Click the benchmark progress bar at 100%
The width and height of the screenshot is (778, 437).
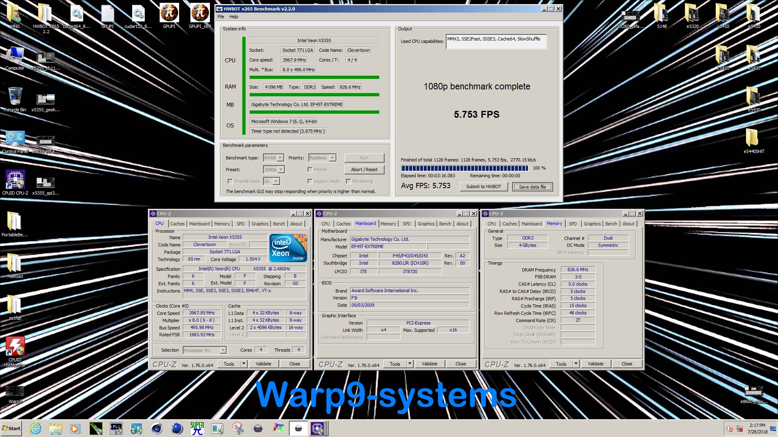[465, 168]
